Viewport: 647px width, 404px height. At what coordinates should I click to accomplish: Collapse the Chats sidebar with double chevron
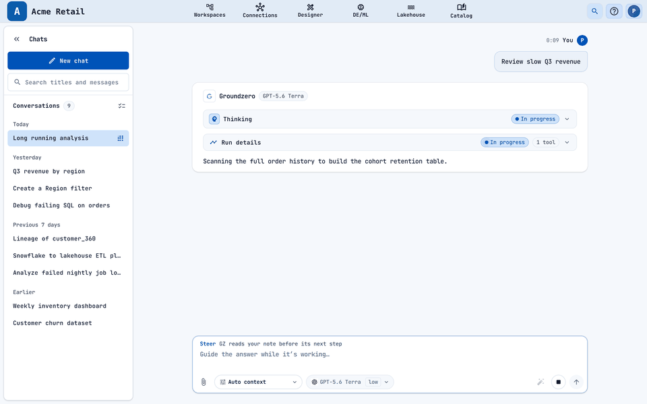[16, 39]
